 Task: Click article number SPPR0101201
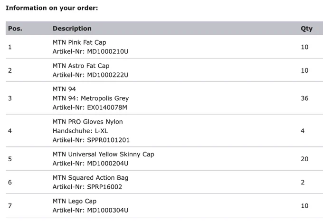point(108,140)
